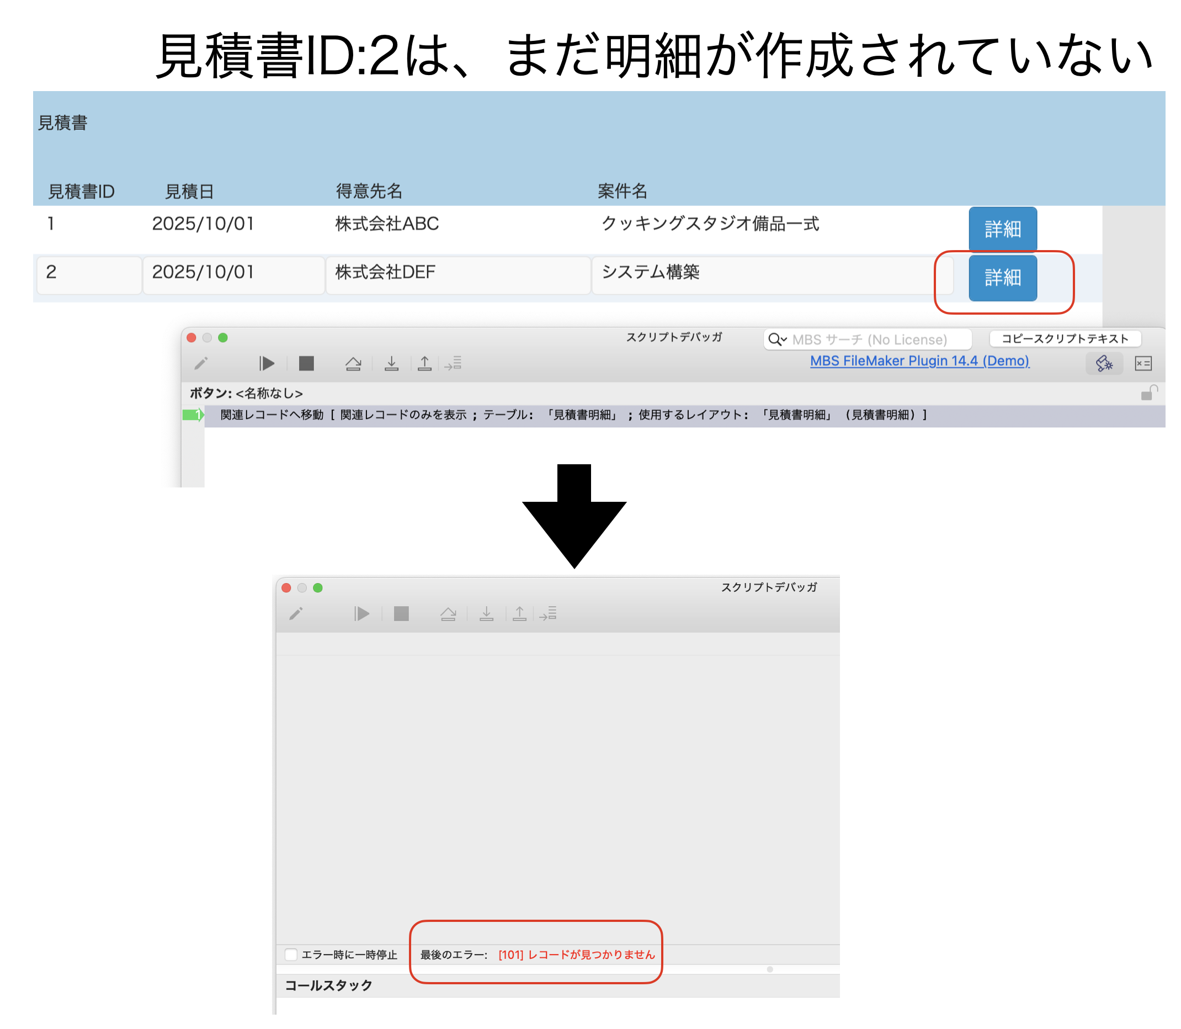
Task: Enable the エラー時に一時停止 checkbox
Action: point(290,954)
